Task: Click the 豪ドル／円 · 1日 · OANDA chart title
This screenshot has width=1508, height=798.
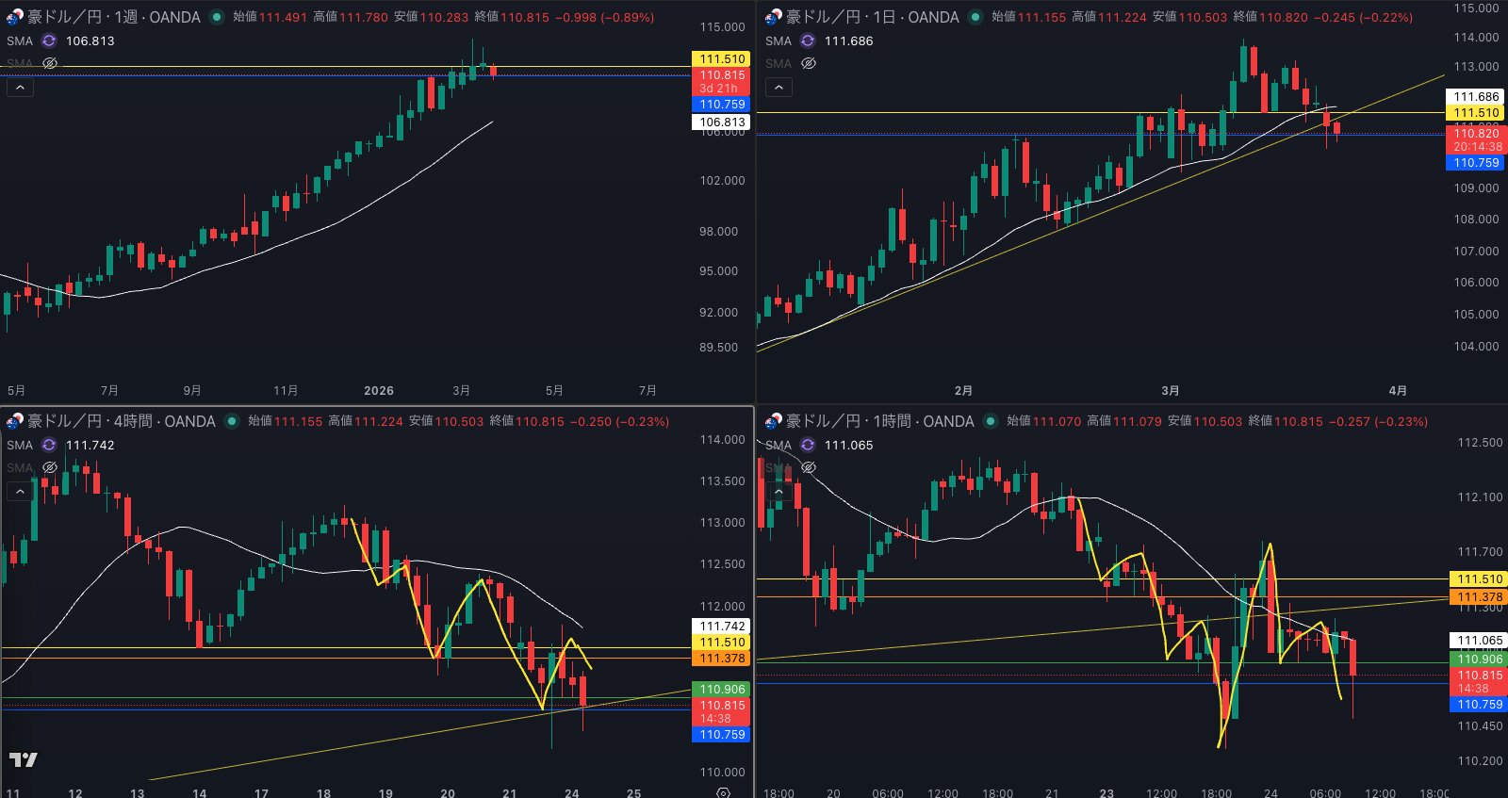Action: 873,17
